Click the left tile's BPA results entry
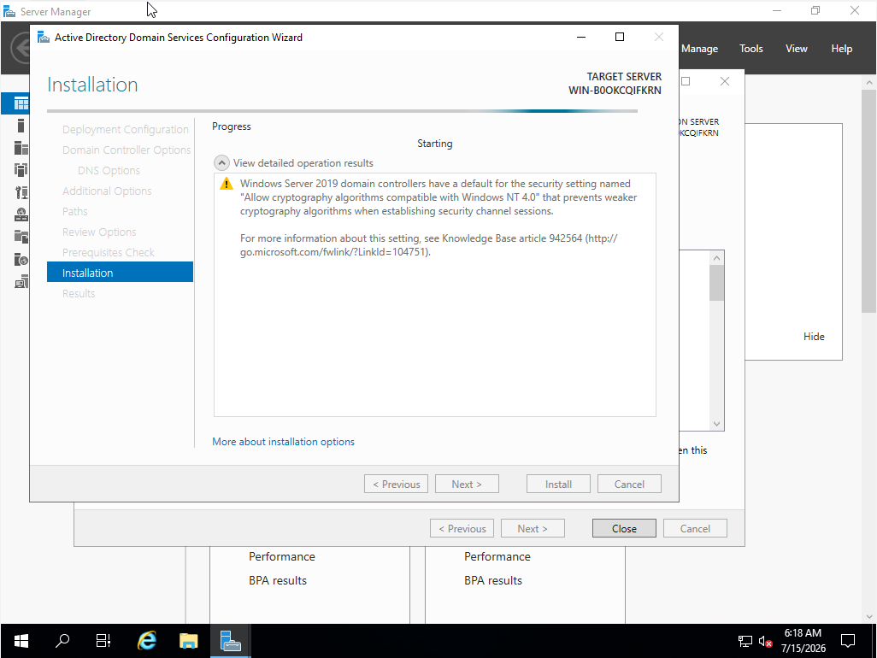The width and height of the screenshot is (877, 658). 278,581
